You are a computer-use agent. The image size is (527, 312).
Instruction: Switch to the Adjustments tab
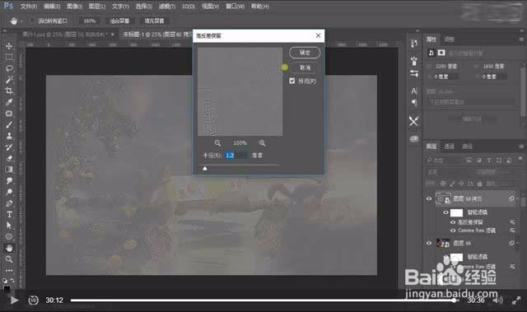click(x=450, y=40)
